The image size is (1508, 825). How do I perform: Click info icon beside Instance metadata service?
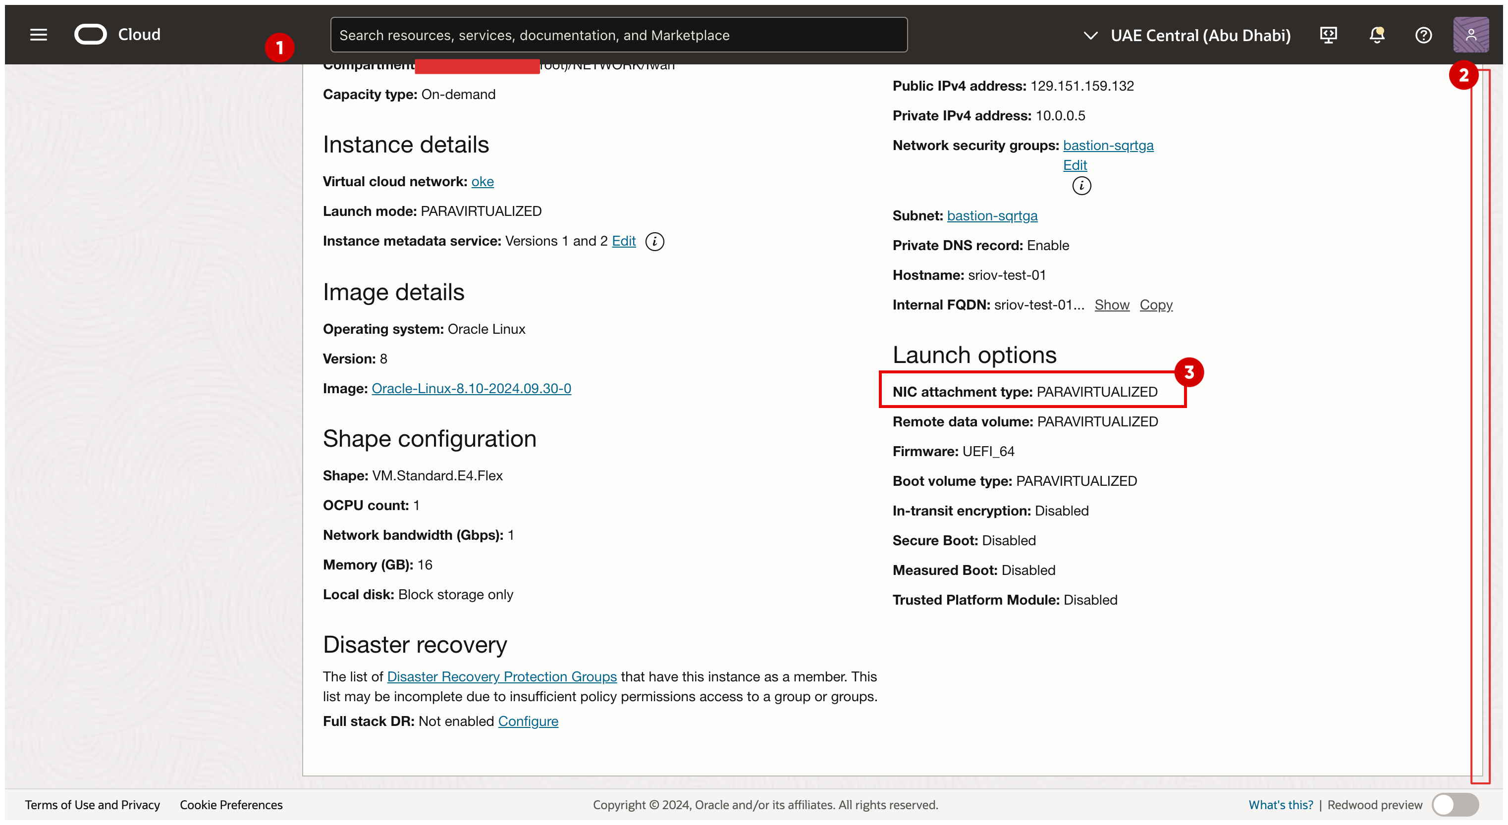654,242
